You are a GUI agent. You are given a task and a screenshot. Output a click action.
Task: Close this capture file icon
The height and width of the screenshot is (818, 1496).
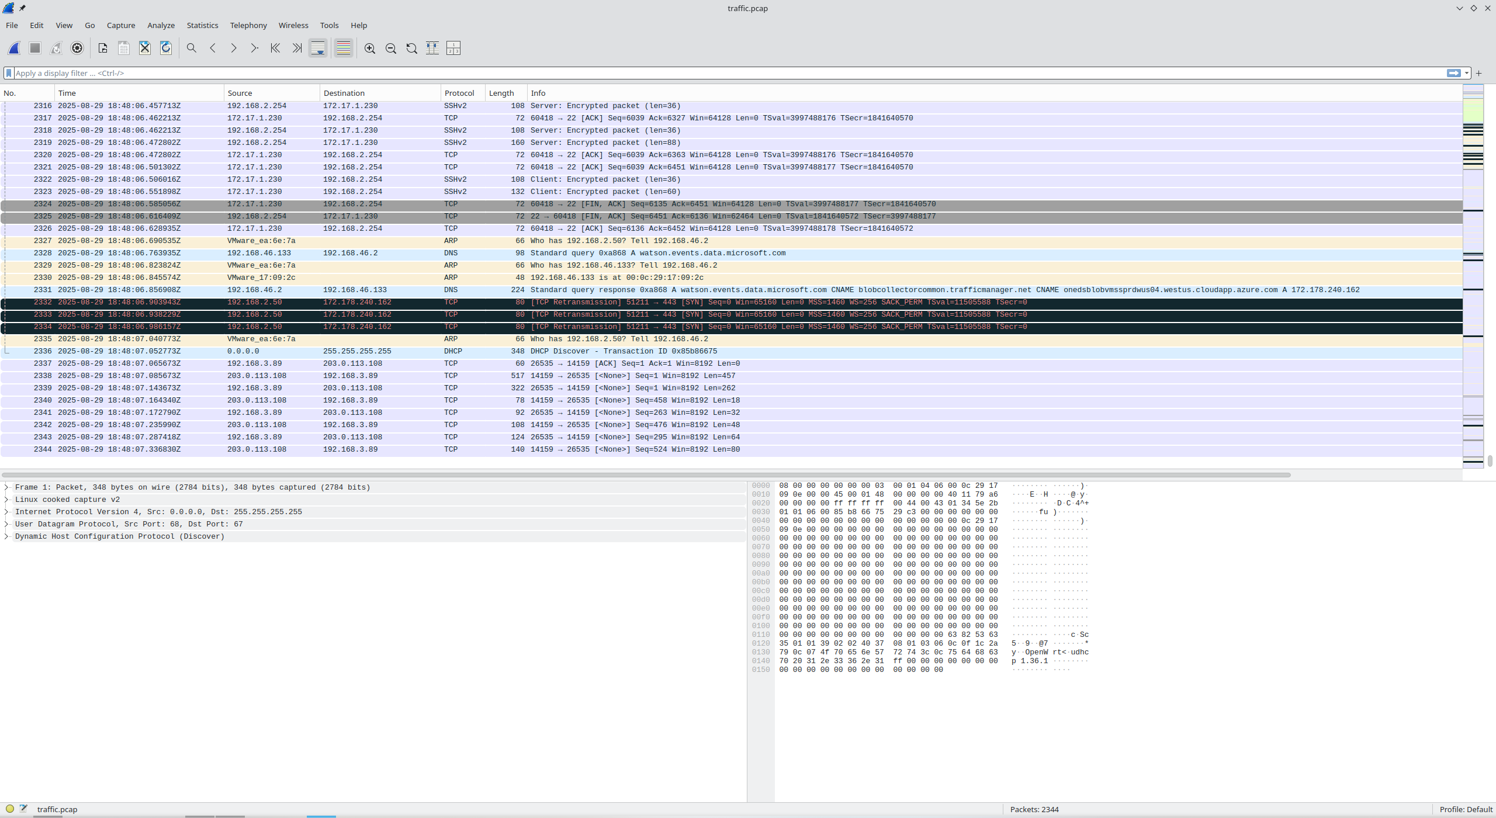click(145, 48)
